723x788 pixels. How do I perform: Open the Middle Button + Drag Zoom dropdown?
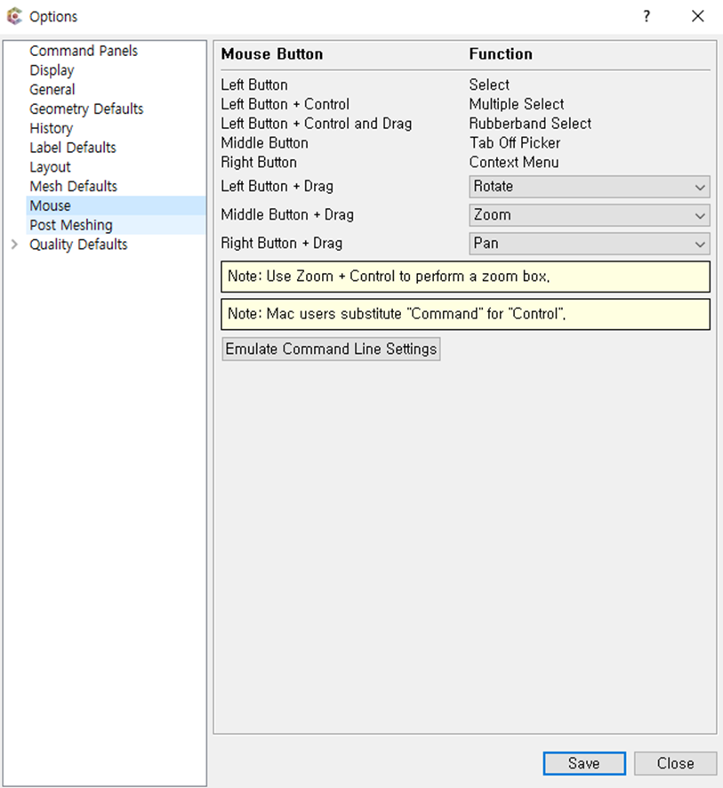click(590, 215)
